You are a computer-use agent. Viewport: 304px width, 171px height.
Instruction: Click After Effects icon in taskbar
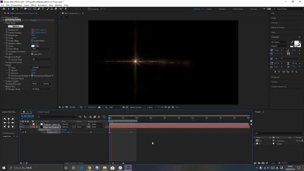point(128,168)
